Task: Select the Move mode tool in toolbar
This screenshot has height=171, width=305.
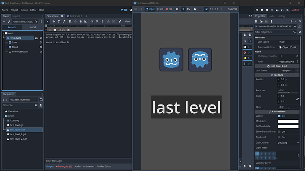Action: (x=53, y=22)
